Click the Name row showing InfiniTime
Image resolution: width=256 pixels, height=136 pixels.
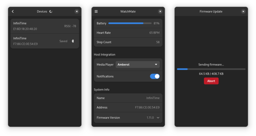128,98
